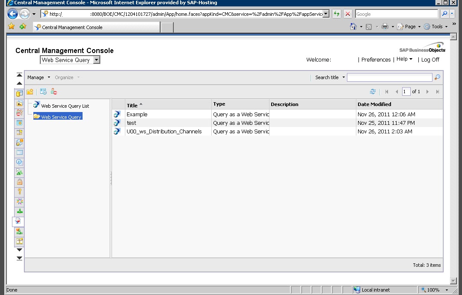Click the Log Off link
This screenshot has height=295, width=462.
pos(429,59)
